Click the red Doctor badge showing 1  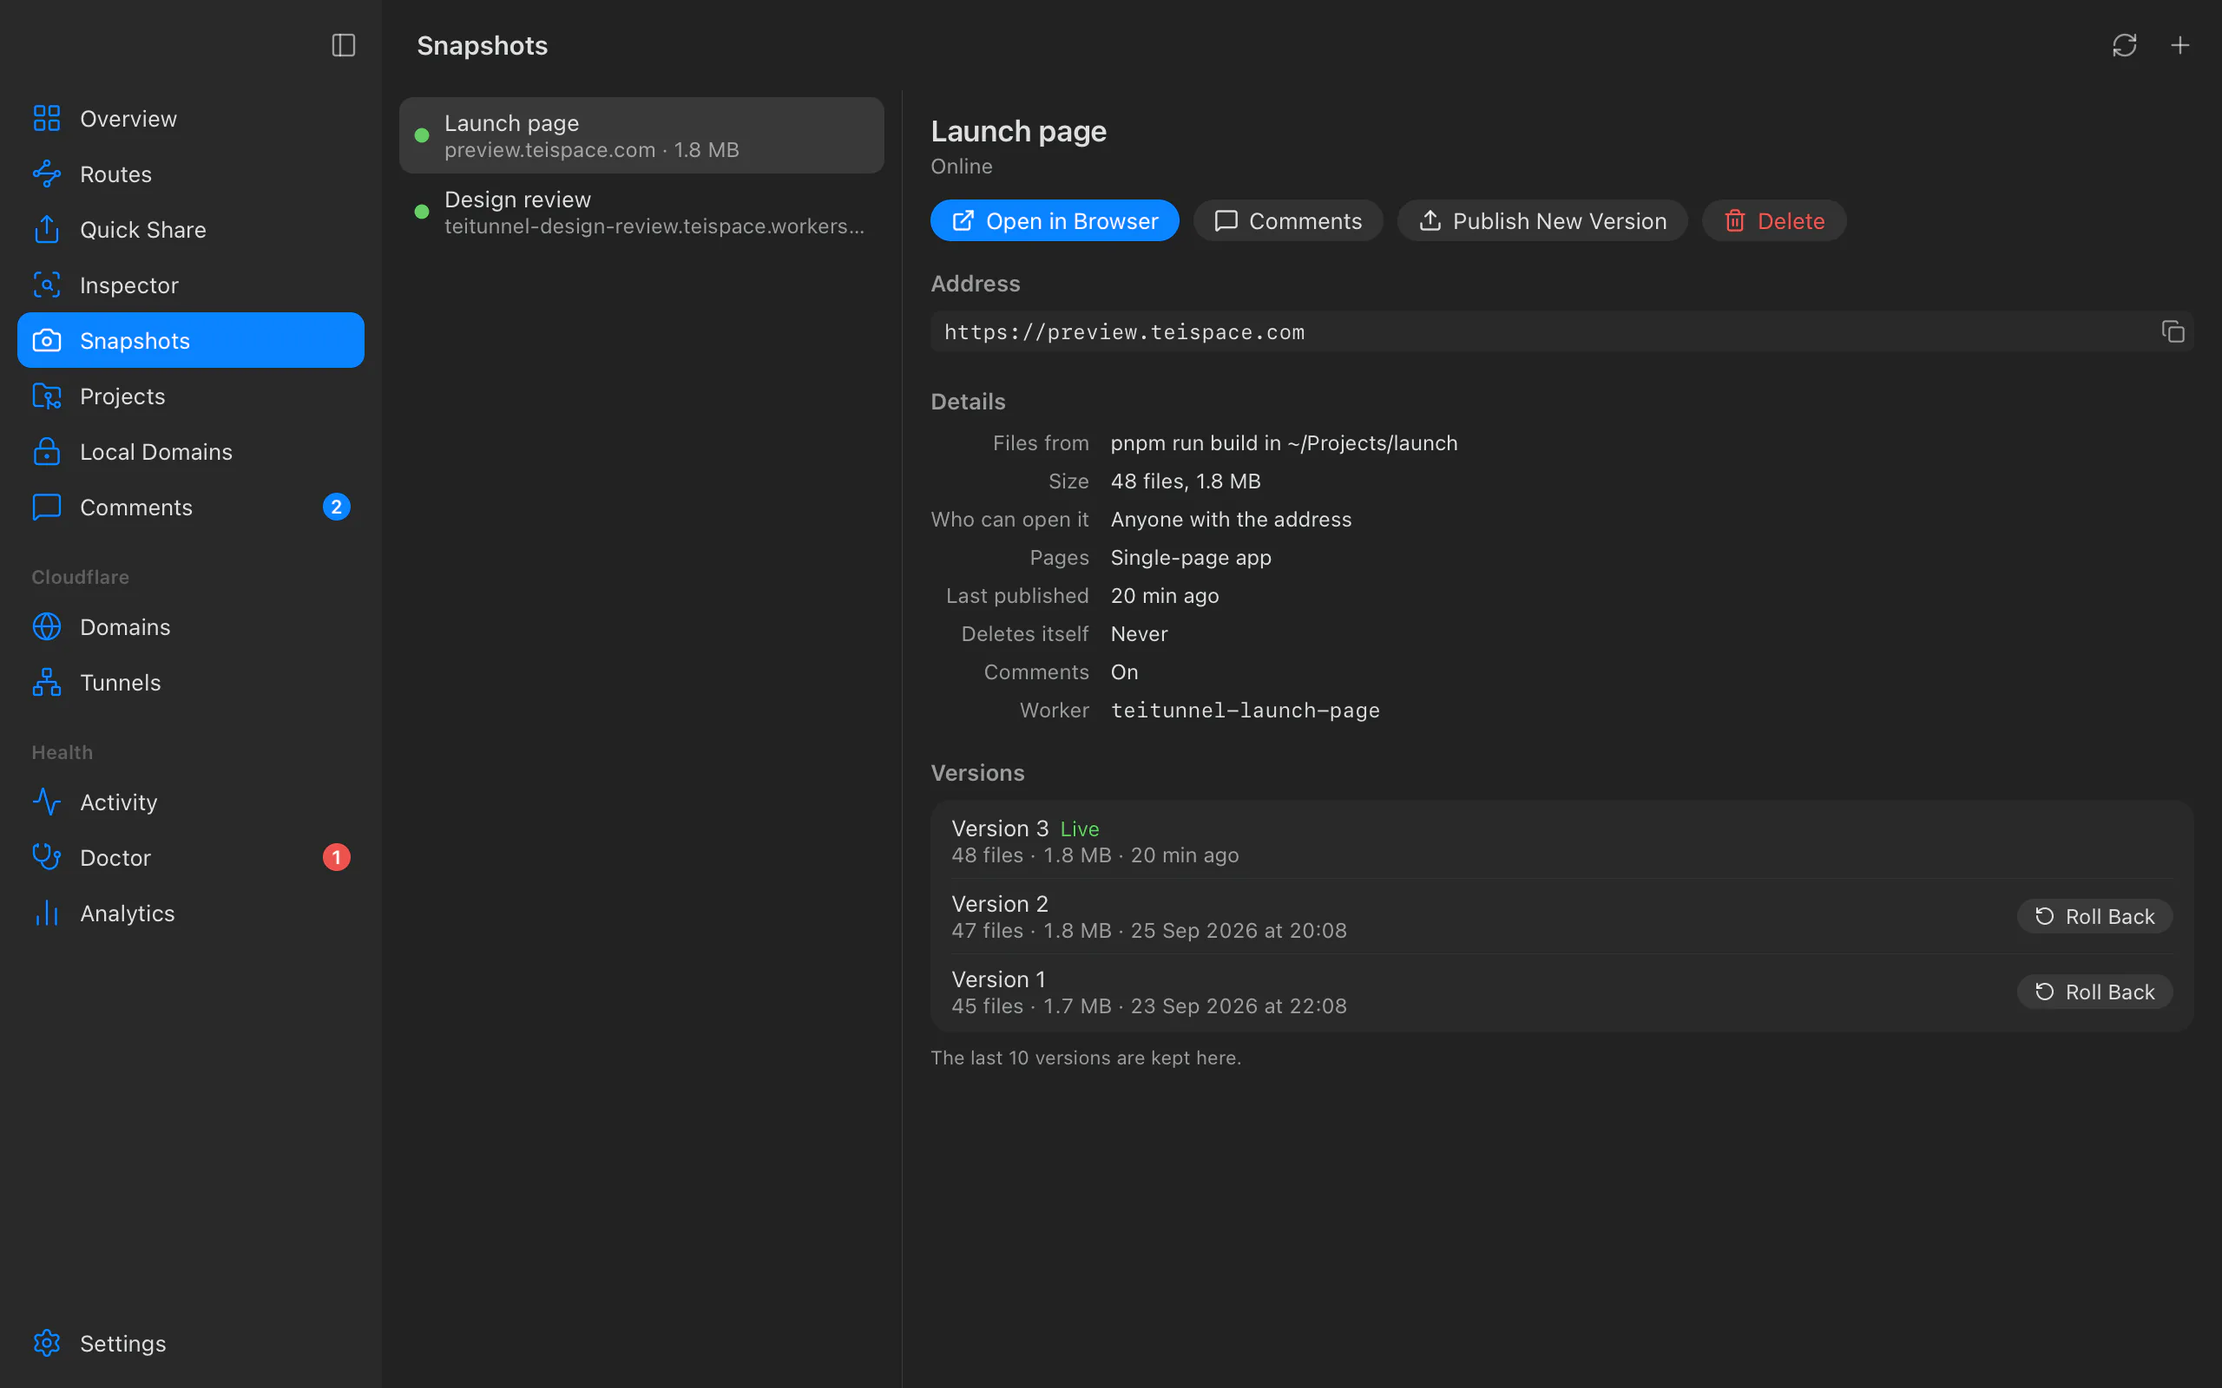(336, 857)
